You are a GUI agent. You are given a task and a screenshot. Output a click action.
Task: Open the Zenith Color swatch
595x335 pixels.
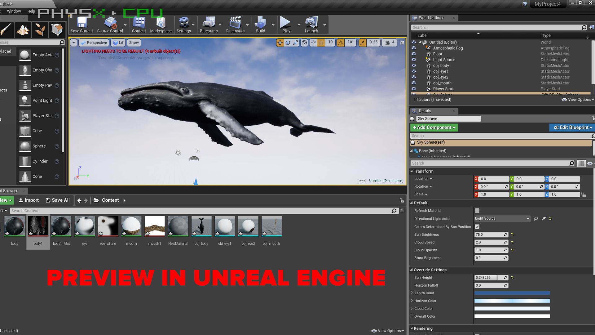[x=512, y=293]
